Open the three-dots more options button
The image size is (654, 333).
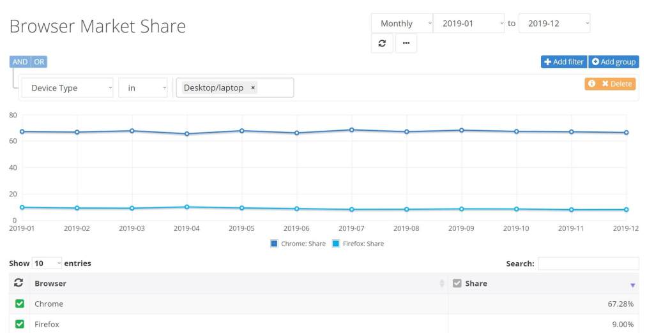[406, 43]
